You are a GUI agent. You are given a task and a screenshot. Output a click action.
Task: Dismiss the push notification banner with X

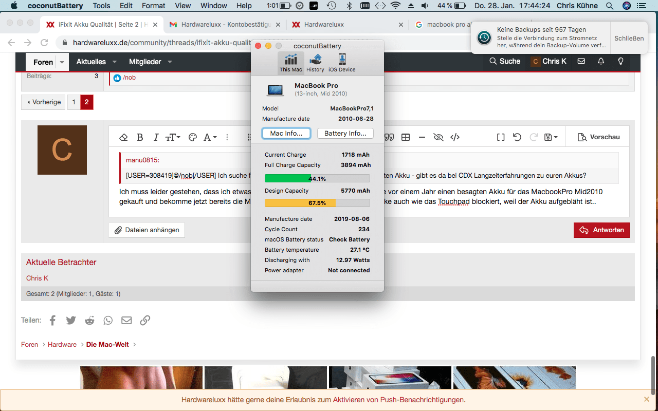(x=647, y=399)
